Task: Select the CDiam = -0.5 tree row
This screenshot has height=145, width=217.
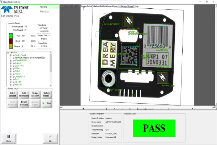Action: click(19, 66)
